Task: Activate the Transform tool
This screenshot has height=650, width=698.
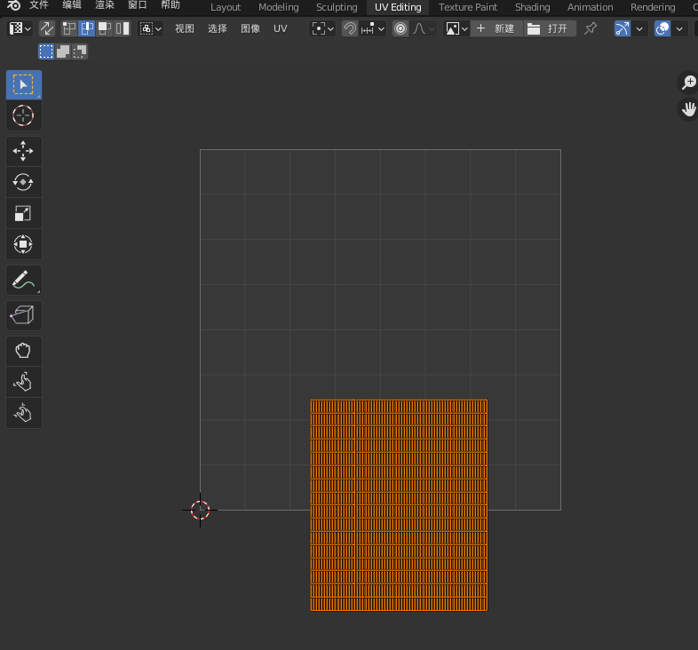Action: click(x=24, y=244)
